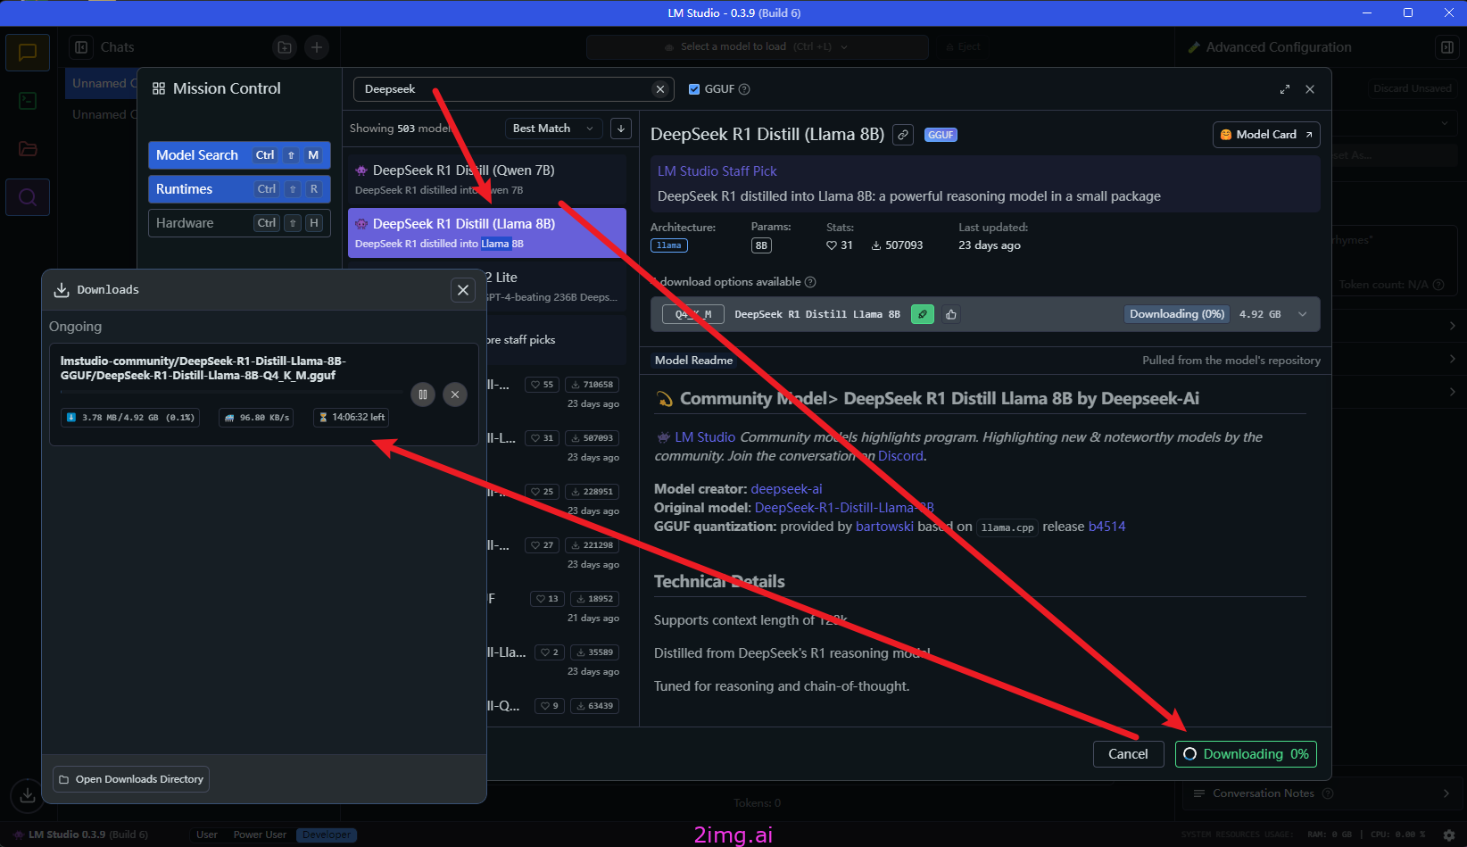
Task: Open the Select a model to load dropdown
Action: click(758, 47)
